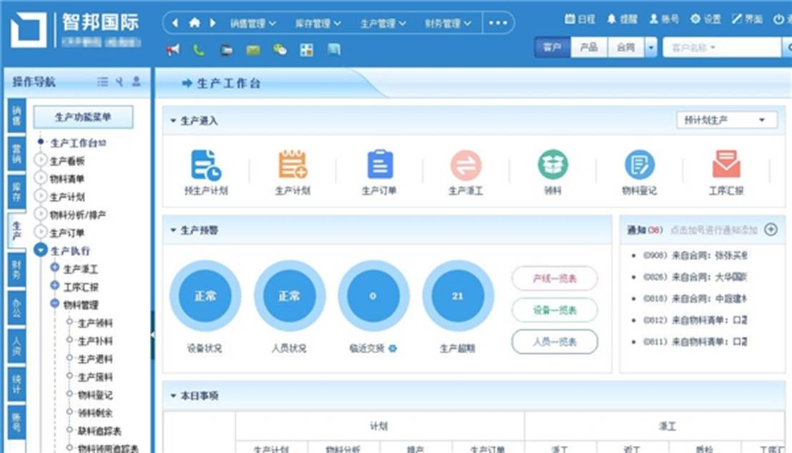The width and height of the screenshot is (792, 453).
Task: Click the 客户名称 search field
Action: pyautogui.click(x=721, y=47)
